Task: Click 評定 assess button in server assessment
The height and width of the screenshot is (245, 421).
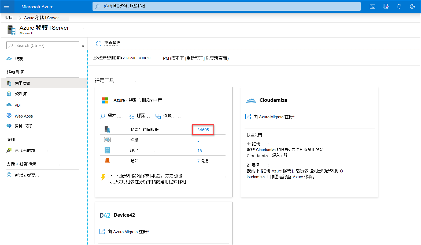Action: 139,116
